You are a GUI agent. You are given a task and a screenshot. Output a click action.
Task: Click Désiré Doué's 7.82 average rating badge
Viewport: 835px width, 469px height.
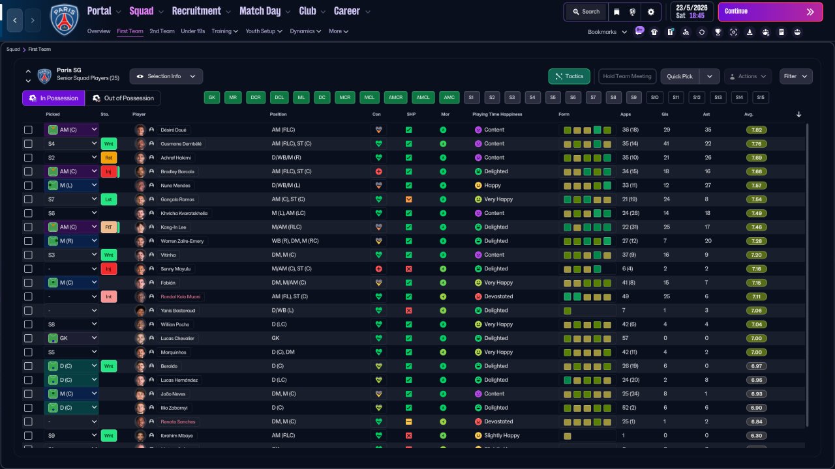tap(757, 130)
